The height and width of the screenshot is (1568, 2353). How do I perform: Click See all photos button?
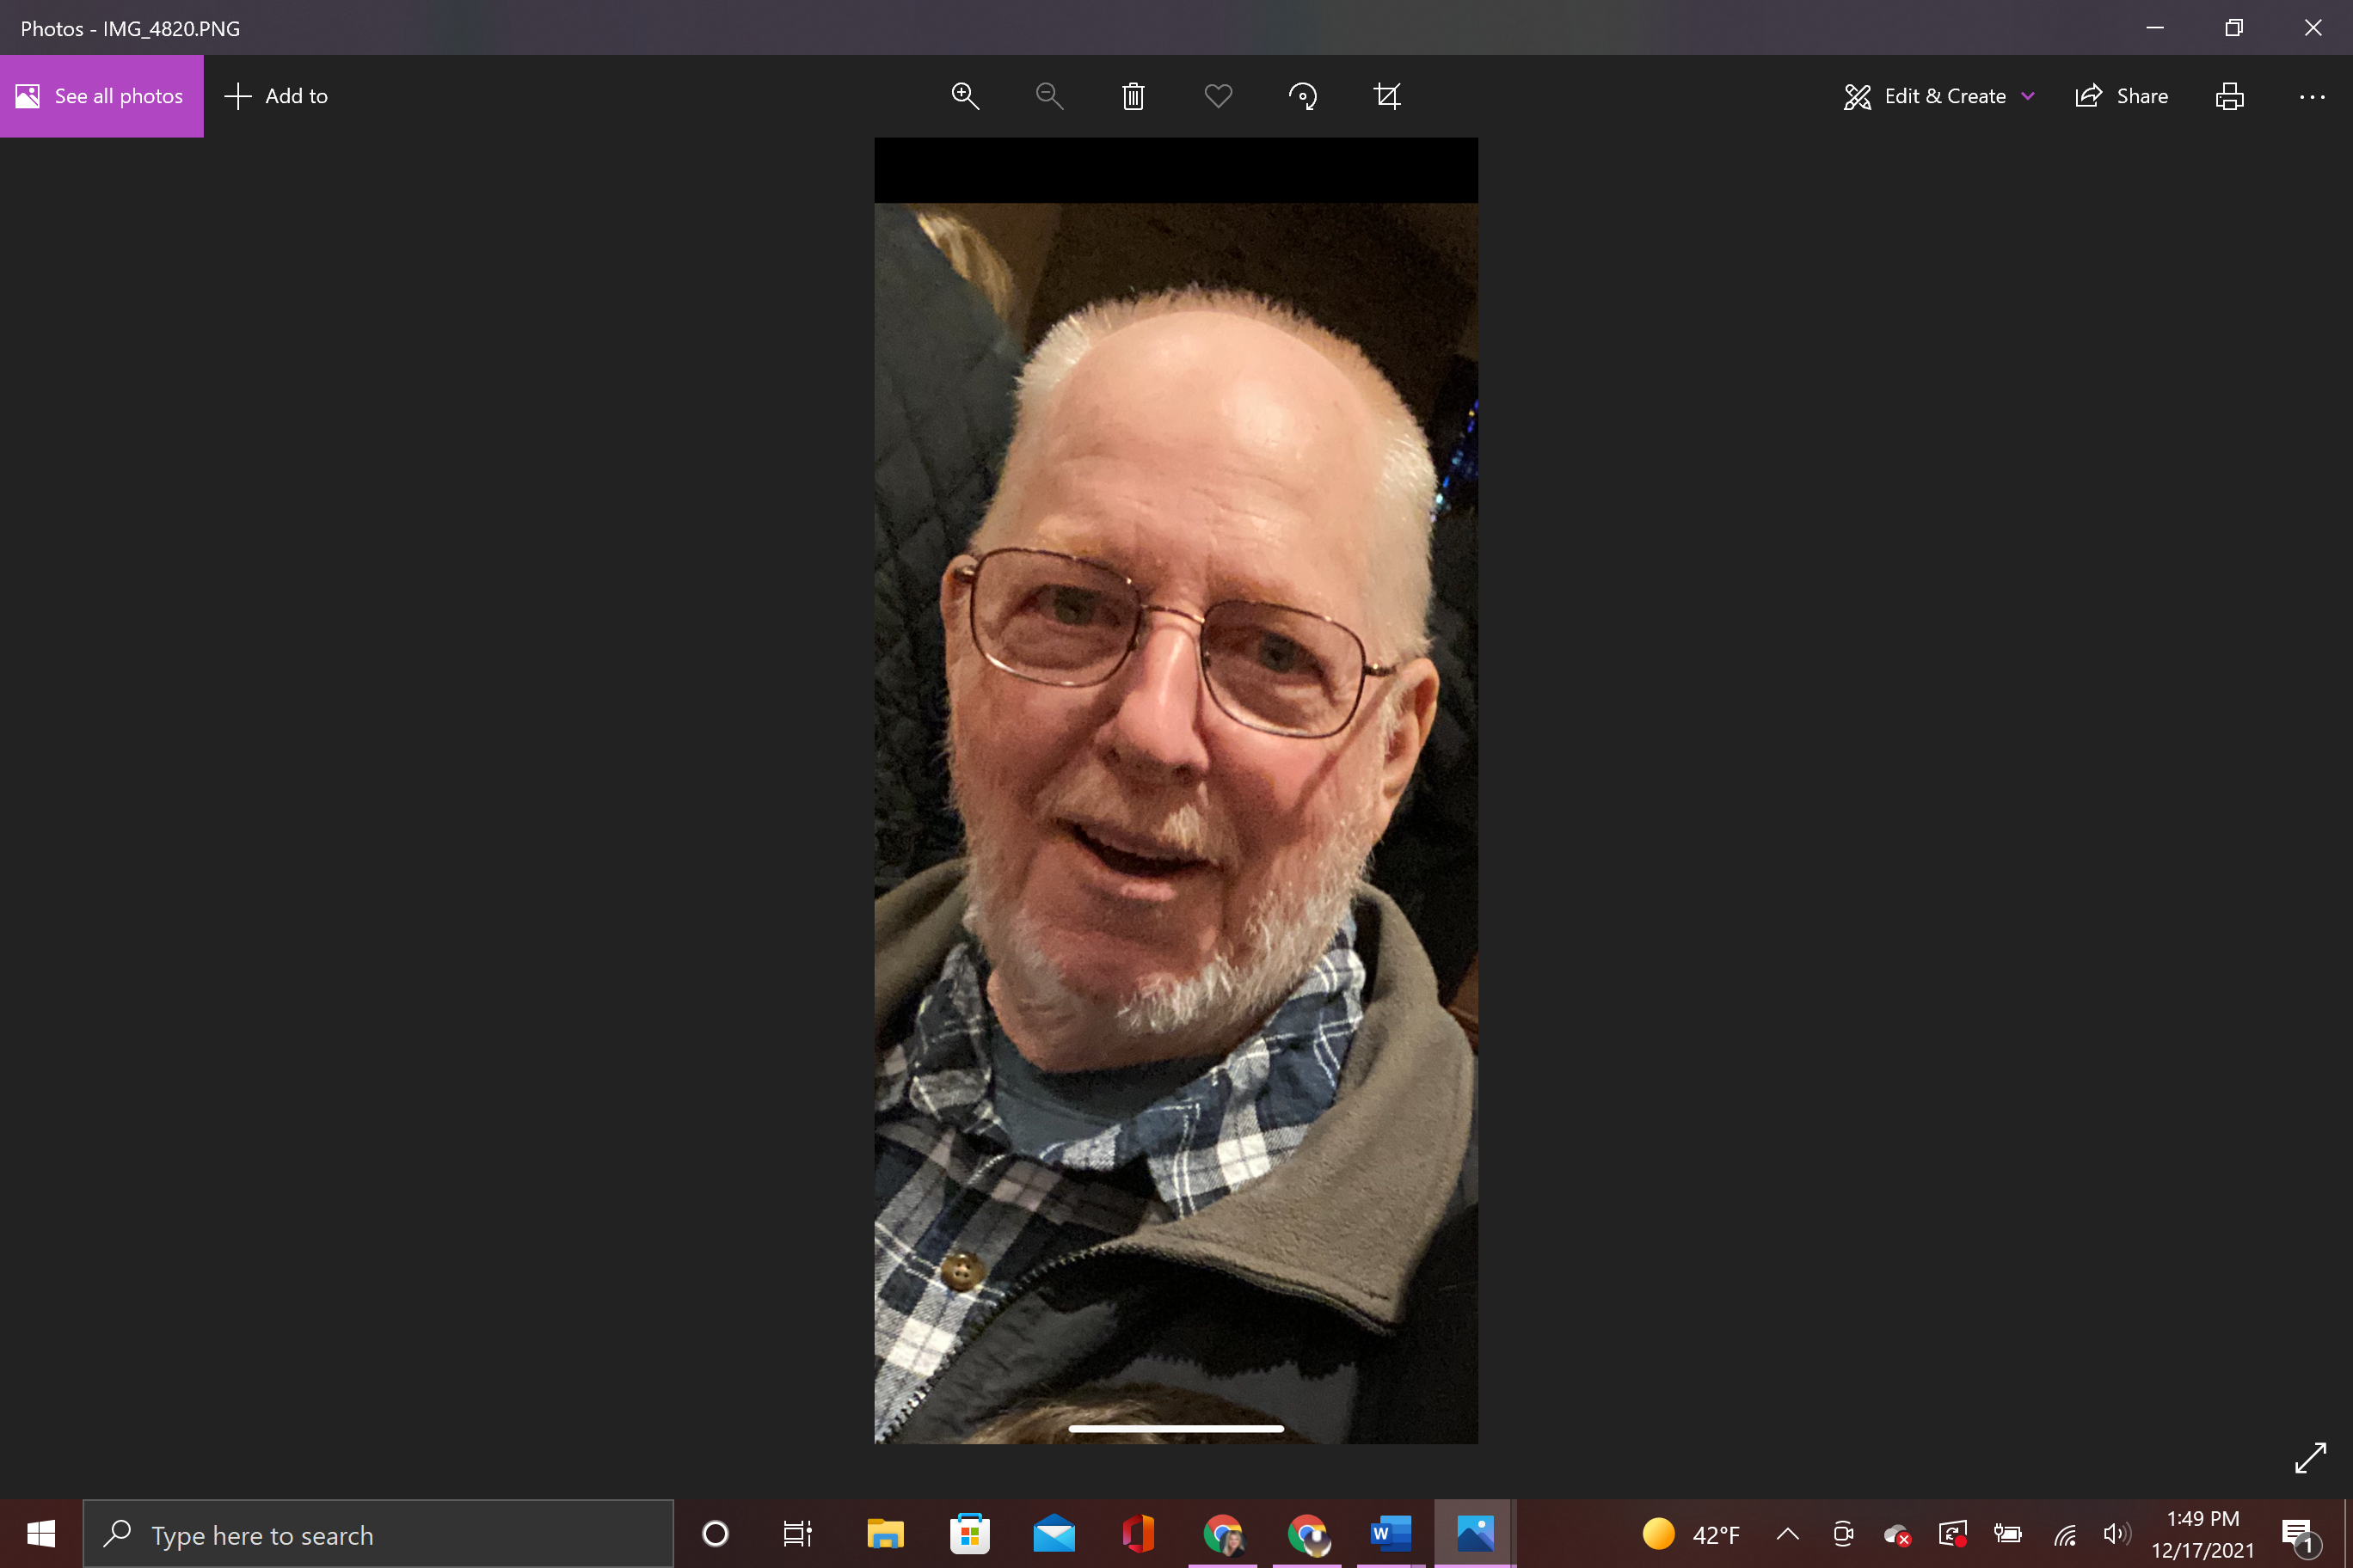coord(102,96)
